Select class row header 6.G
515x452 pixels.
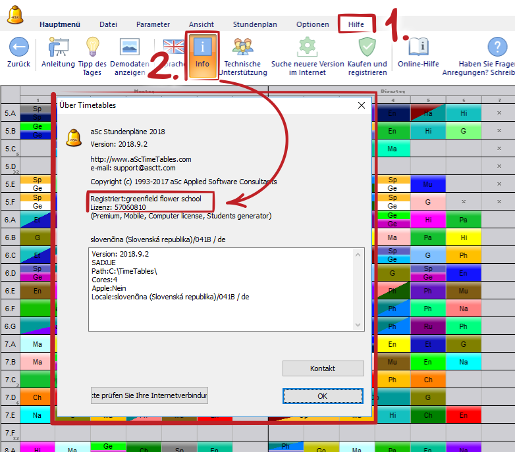[x=11, y=326]
